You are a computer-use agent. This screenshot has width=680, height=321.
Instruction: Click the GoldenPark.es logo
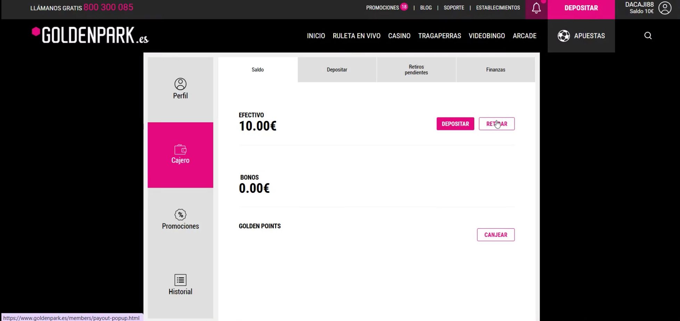click(x=90, y=35)
